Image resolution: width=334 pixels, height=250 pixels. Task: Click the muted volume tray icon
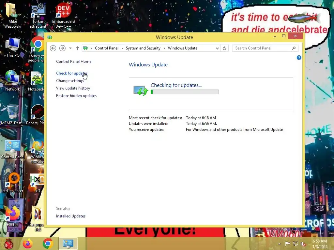pos(303,244)
